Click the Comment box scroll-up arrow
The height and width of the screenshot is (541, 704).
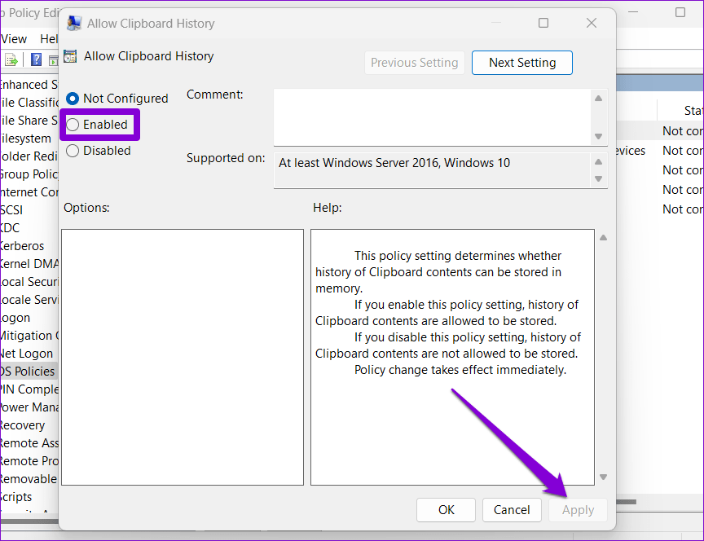(599, 97)
